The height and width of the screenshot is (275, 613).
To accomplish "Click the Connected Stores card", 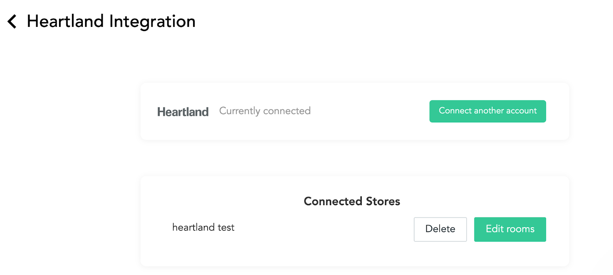I will (x=354, y=221).
